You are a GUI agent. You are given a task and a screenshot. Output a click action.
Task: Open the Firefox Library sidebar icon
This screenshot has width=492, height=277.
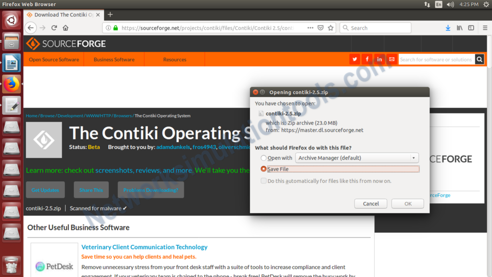coord(459,28)
